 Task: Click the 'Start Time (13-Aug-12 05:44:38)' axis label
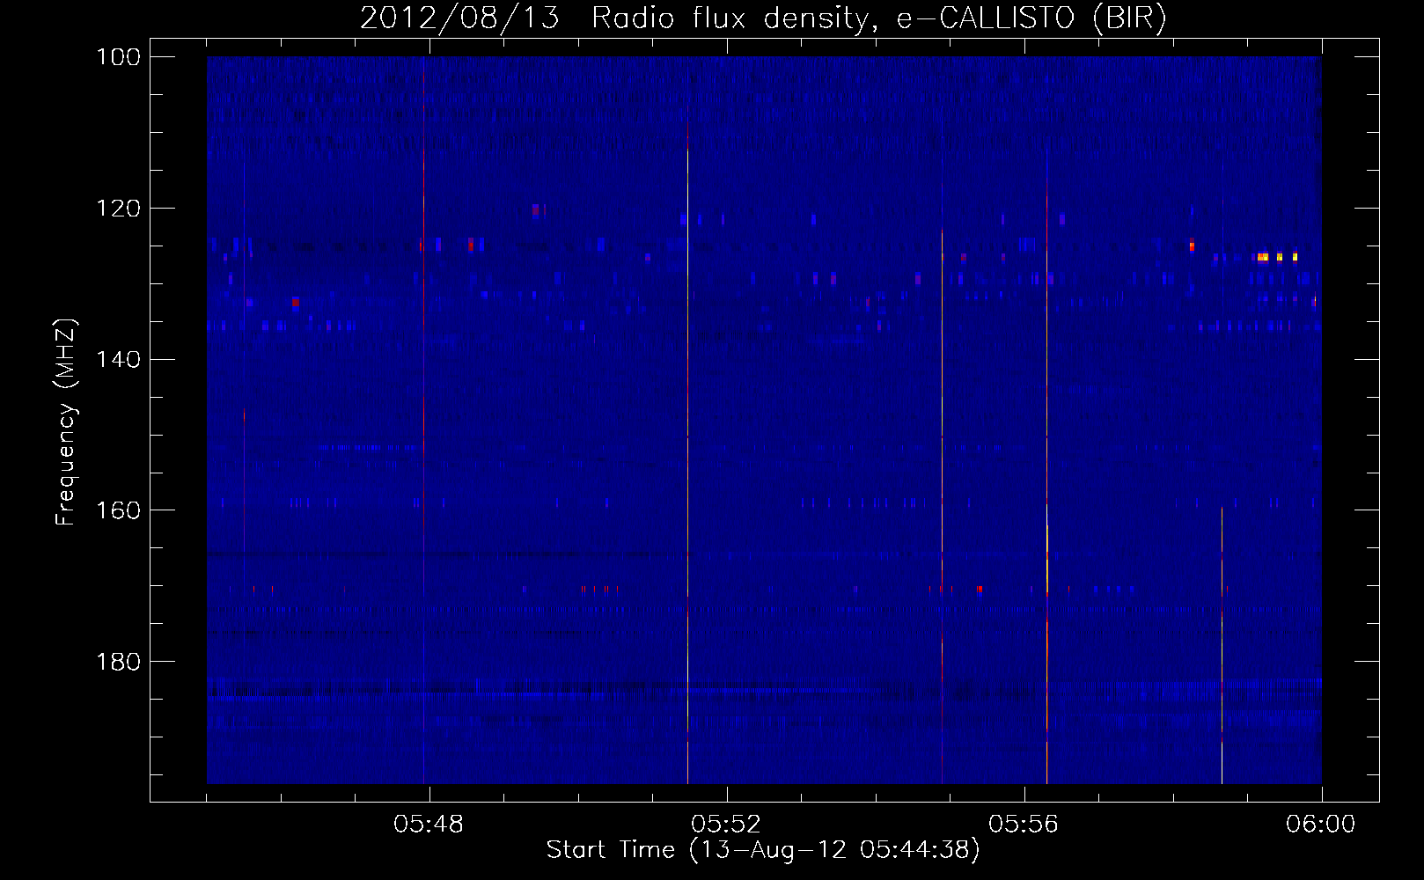point(763,850)
